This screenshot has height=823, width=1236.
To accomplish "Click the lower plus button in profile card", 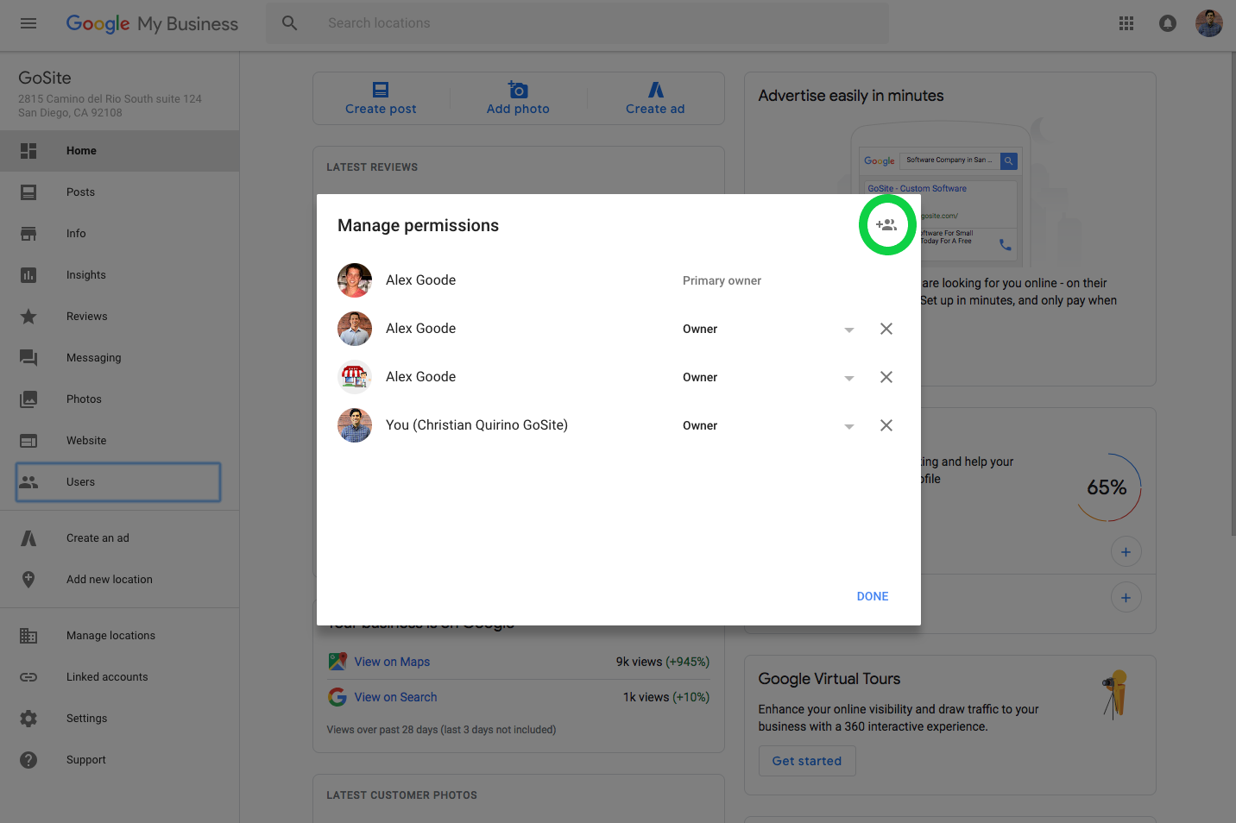I will pyautogui.click(x=1126, y=598).
